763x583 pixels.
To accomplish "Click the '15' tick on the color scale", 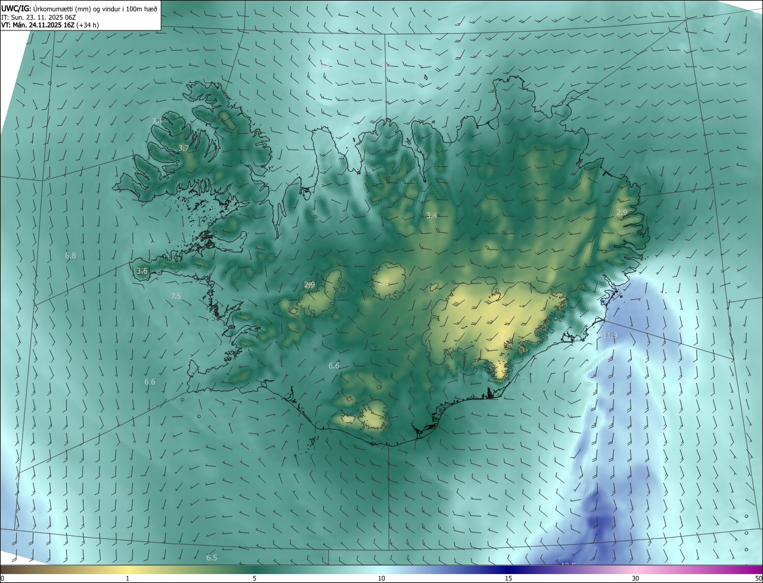I will click(x=508, y=578).
